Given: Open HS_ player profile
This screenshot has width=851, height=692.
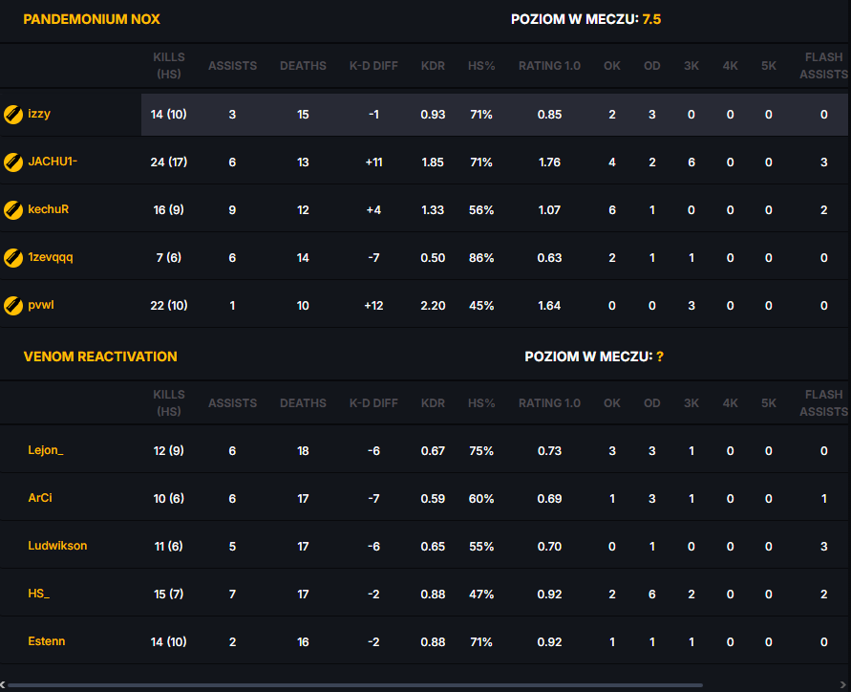Looking at the screenshot, I should [38, 594].
